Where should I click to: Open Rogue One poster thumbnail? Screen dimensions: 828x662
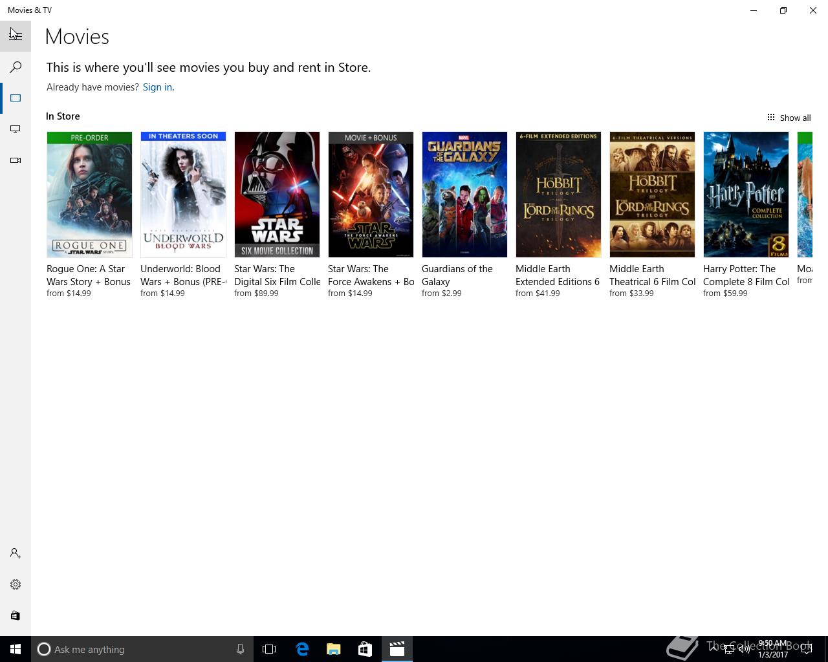(x=89, y=195)
